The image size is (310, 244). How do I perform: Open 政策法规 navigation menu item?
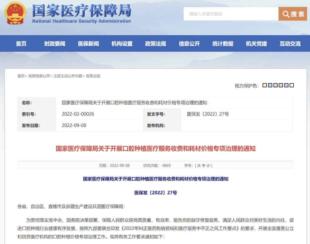(156, 44)
